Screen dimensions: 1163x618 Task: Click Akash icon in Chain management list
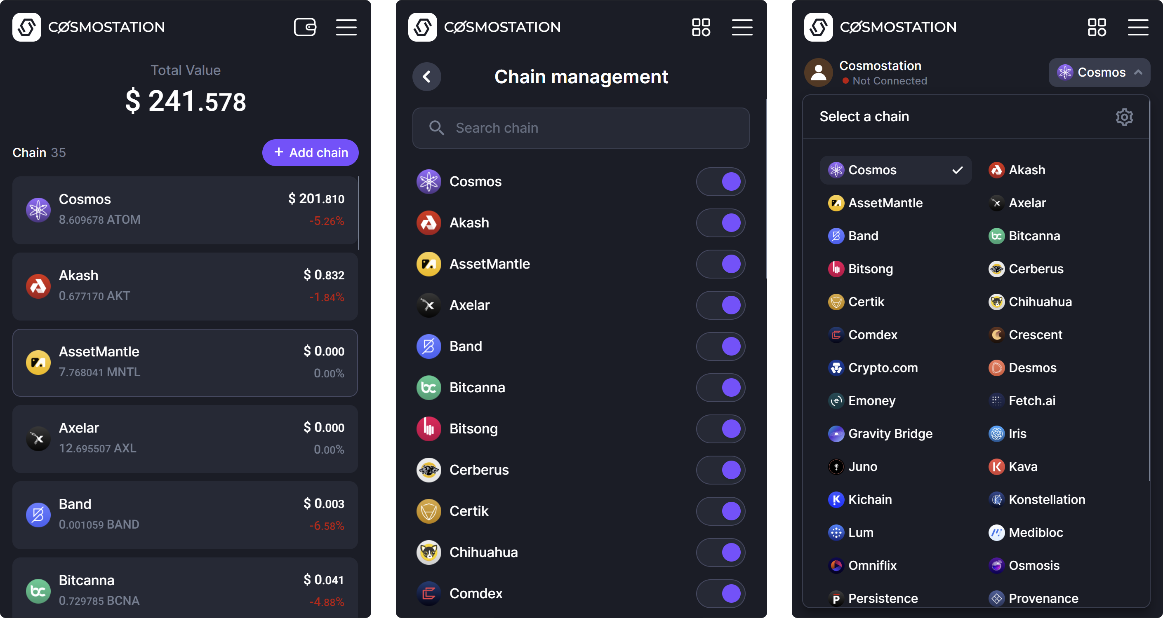pyautogui.click(x=428, y=223)
